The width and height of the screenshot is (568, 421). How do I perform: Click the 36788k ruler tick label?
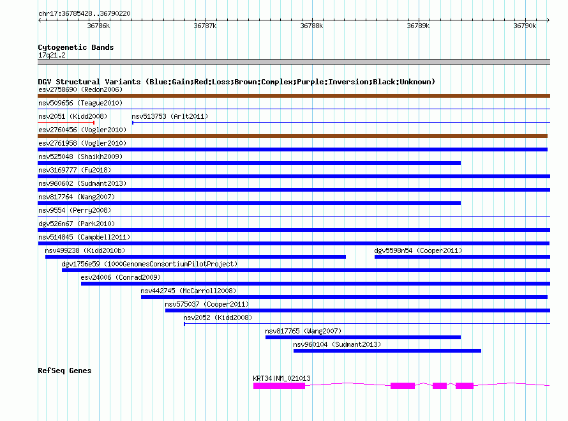311,26
